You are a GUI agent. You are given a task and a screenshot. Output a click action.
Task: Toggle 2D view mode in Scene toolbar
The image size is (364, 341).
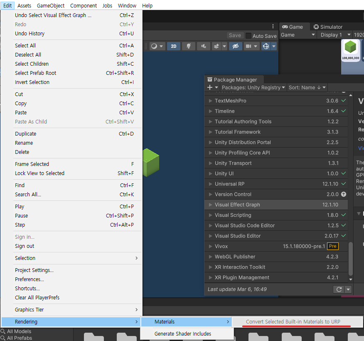click(x=173, y=46)
